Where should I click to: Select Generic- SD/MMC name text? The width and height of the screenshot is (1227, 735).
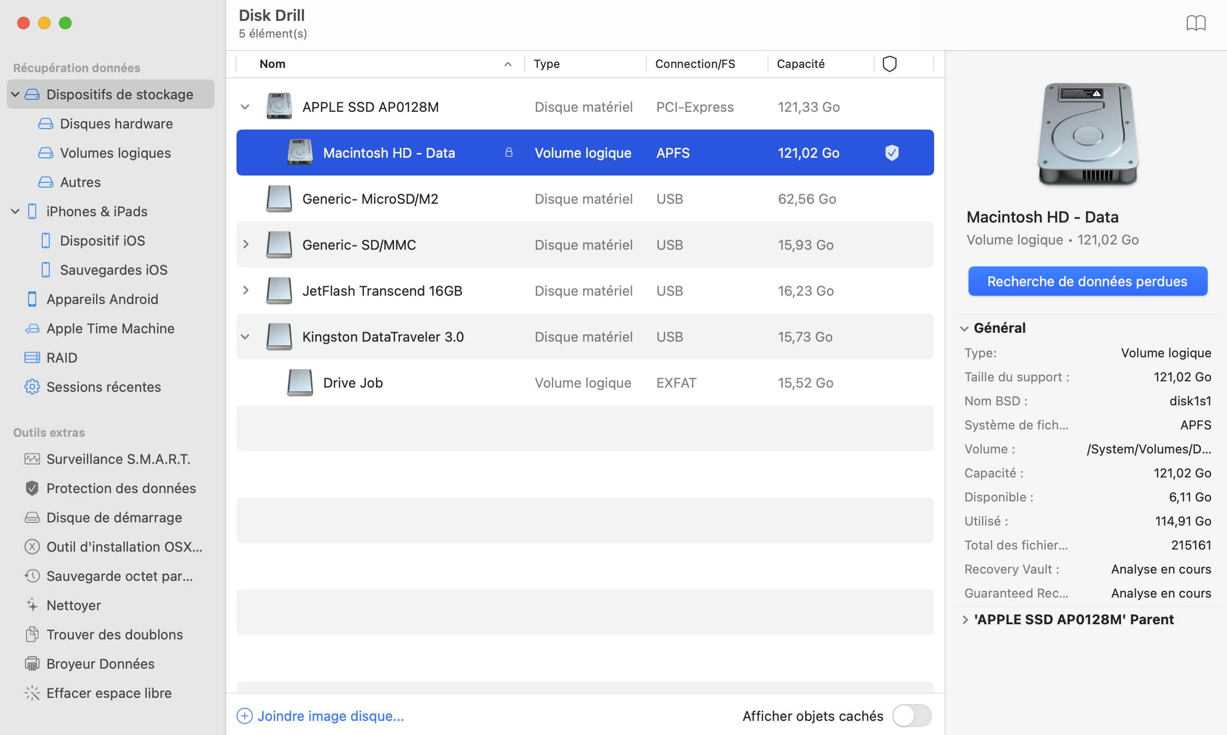point(359,244)
